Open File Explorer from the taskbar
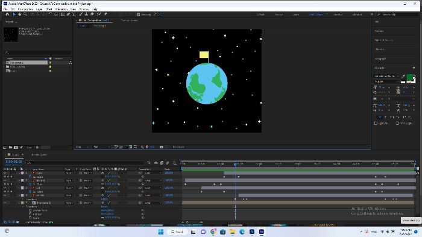 (232, 232)
